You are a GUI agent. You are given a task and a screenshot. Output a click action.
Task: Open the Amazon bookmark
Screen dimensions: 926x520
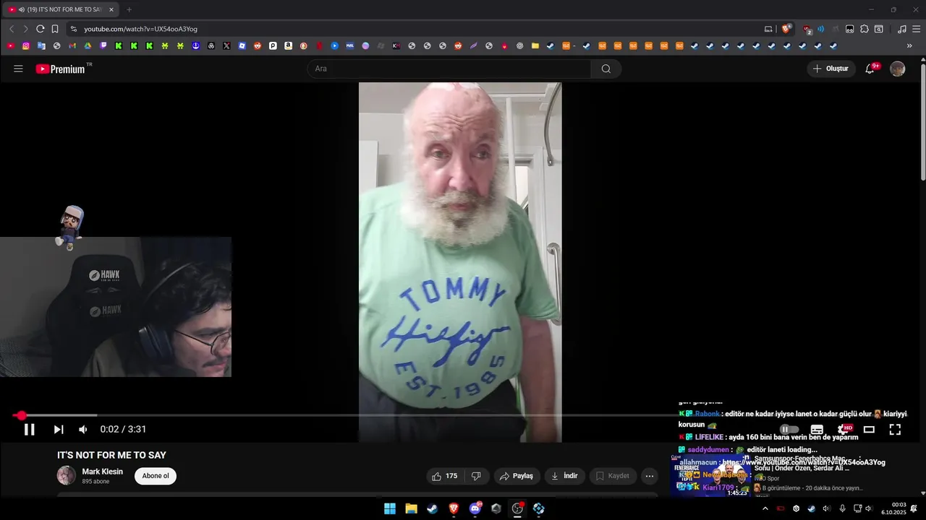(288, 45)
